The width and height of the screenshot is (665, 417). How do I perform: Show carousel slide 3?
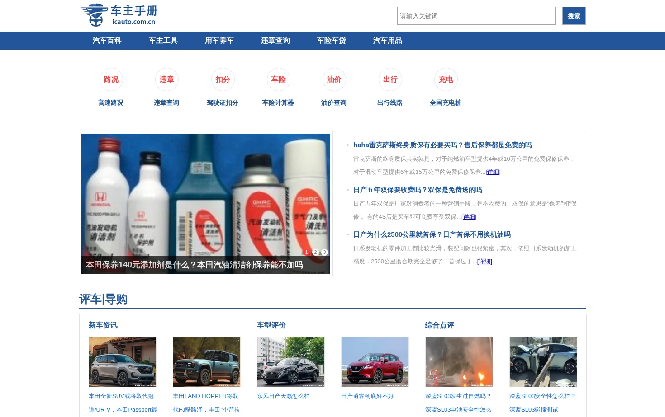pyautogui.click(x=324, y=252)
